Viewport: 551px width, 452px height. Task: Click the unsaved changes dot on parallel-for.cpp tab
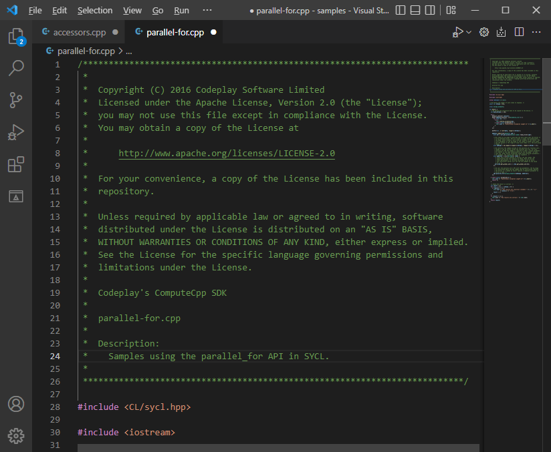click(x=213, y=31)
